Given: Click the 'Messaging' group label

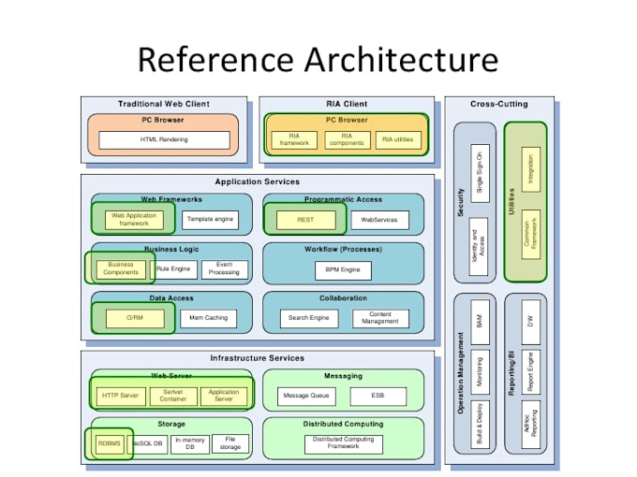Looking at the screenshot, I should (x=343, y=376).
